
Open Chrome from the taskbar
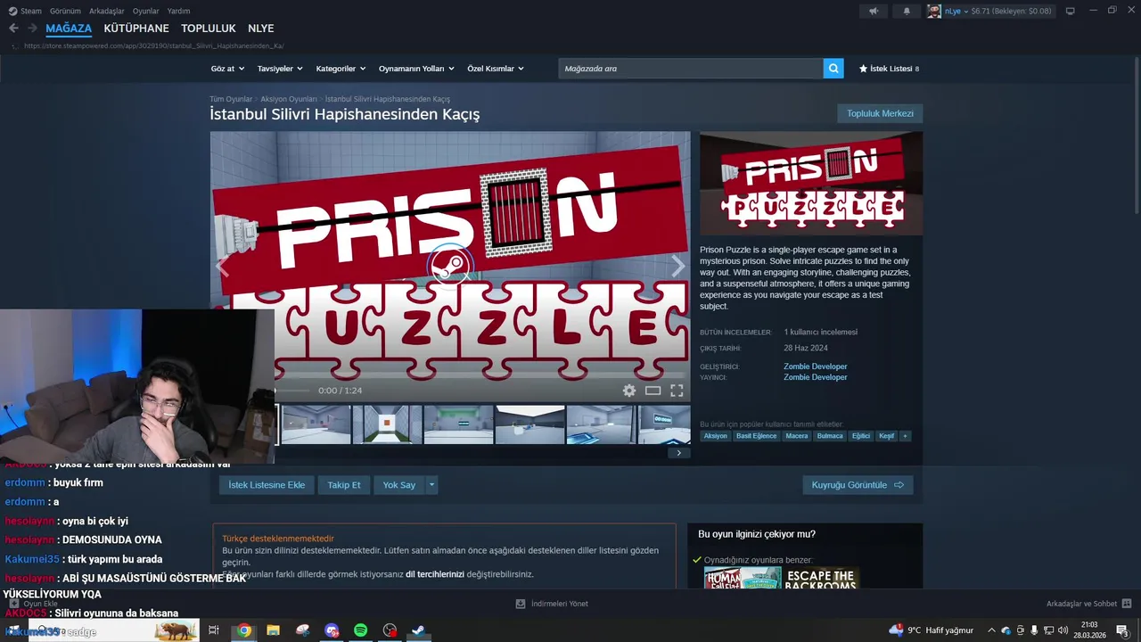click(x=243, y=630)
